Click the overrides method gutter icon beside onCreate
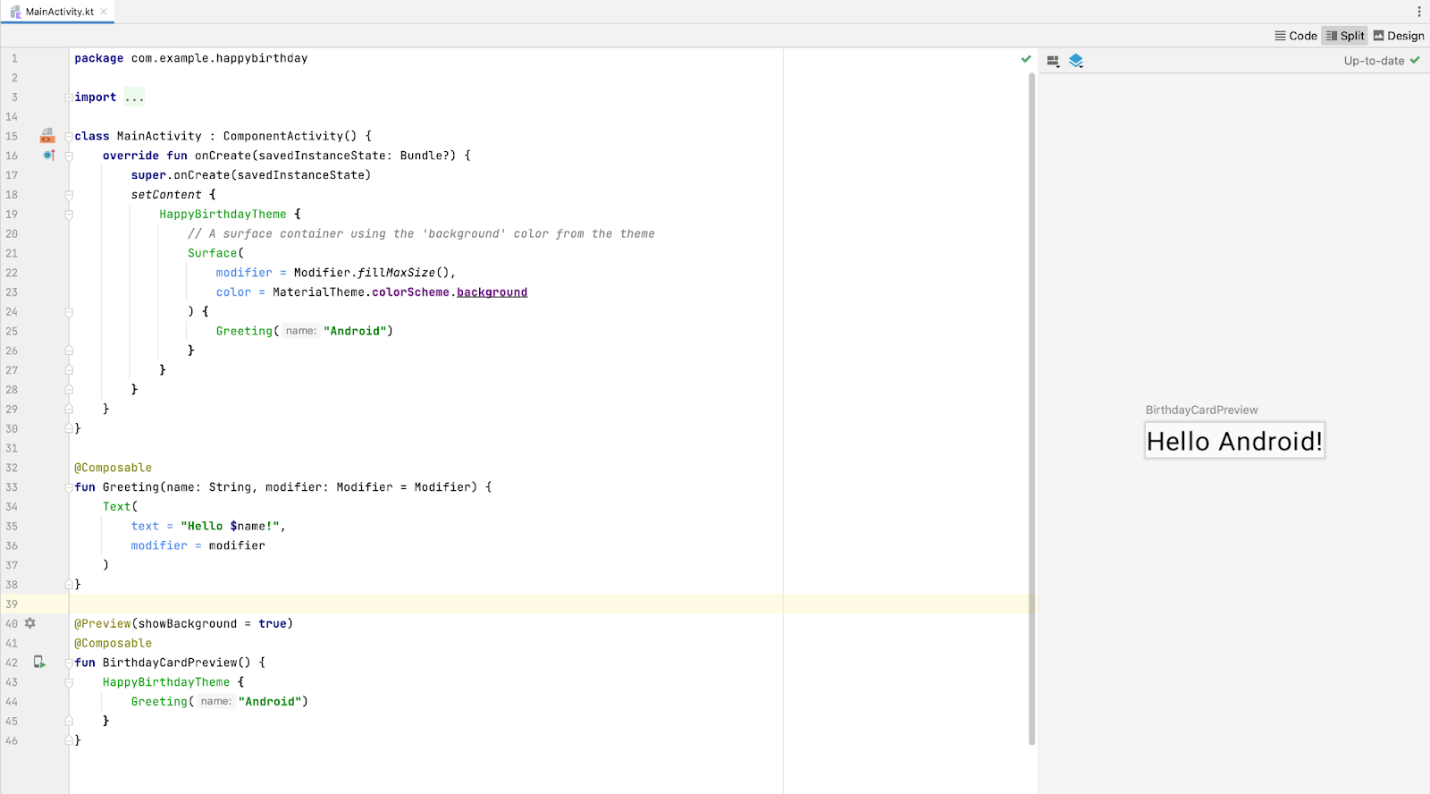This screenshot has width=1430, height=794. 49,156
